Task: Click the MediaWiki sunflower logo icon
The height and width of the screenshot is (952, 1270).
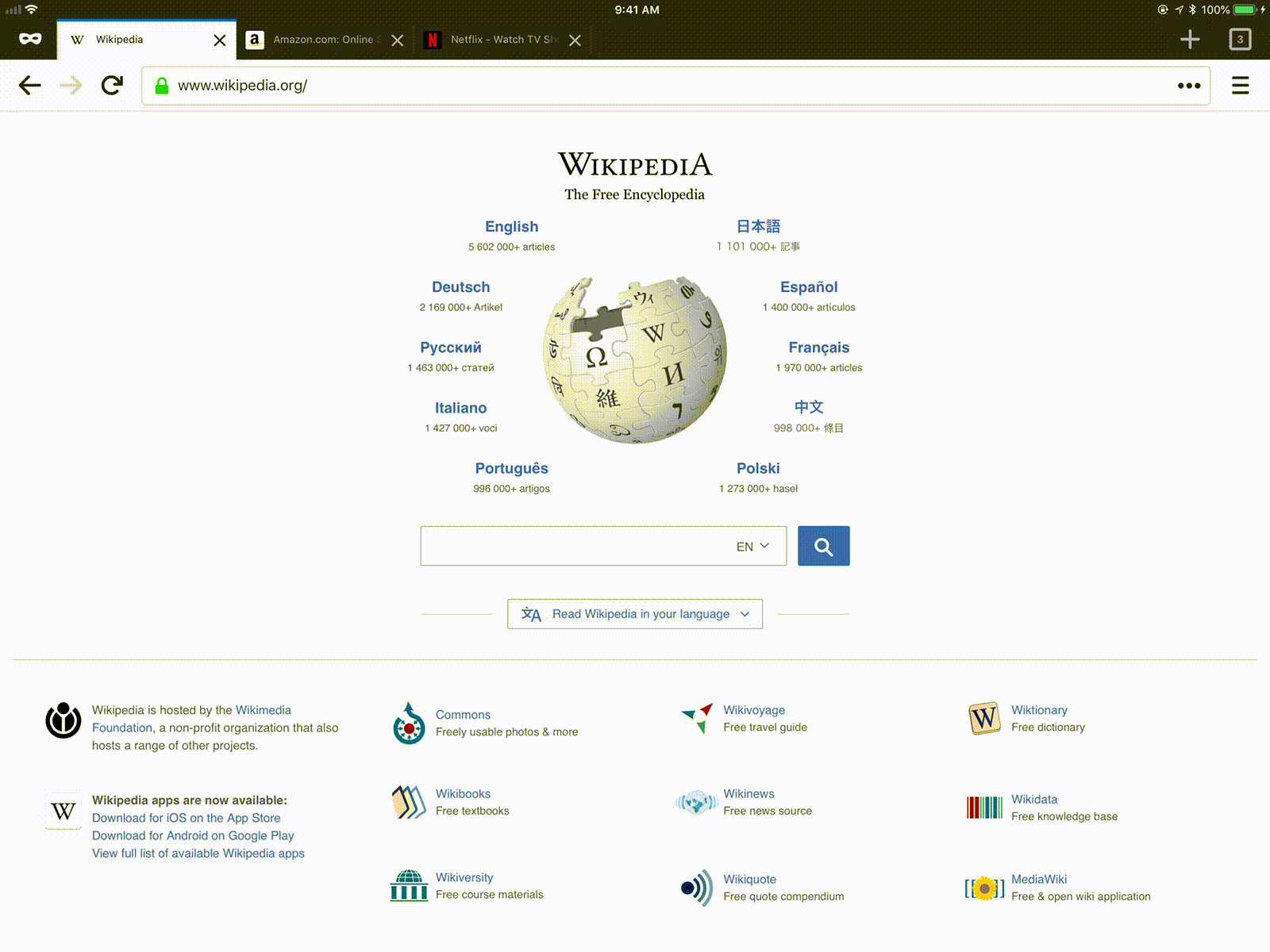Action: click(x=984, y=889)
